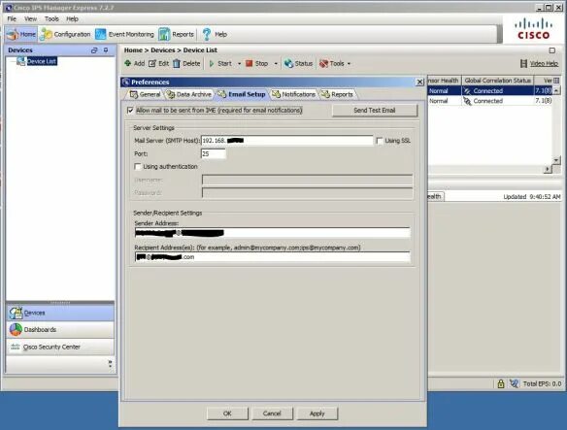Open Event Monitoring view
567x430 pixels.
click(124, 34)
